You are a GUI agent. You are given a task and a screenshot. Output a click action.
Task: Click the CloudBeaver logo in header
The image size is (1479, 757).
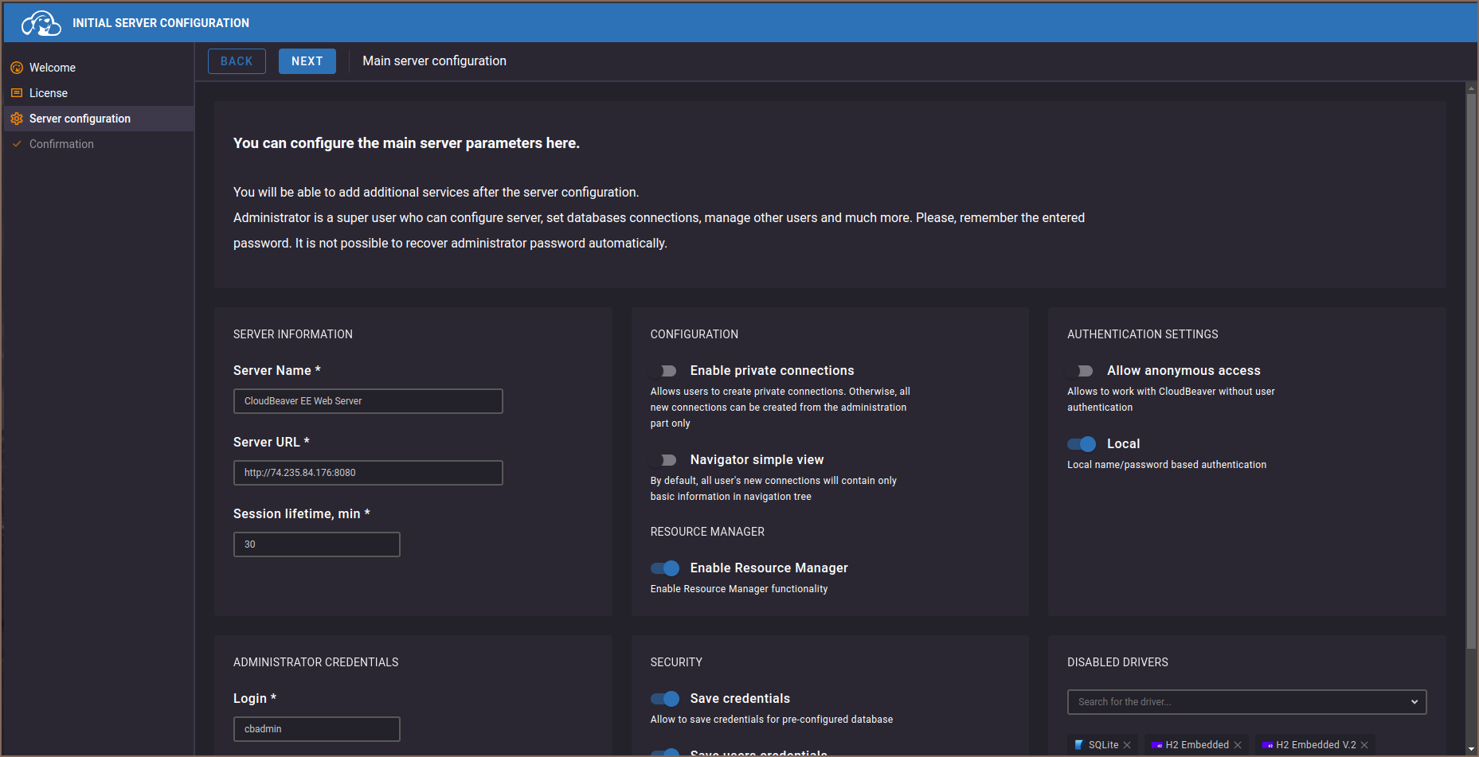pos(41,23)
